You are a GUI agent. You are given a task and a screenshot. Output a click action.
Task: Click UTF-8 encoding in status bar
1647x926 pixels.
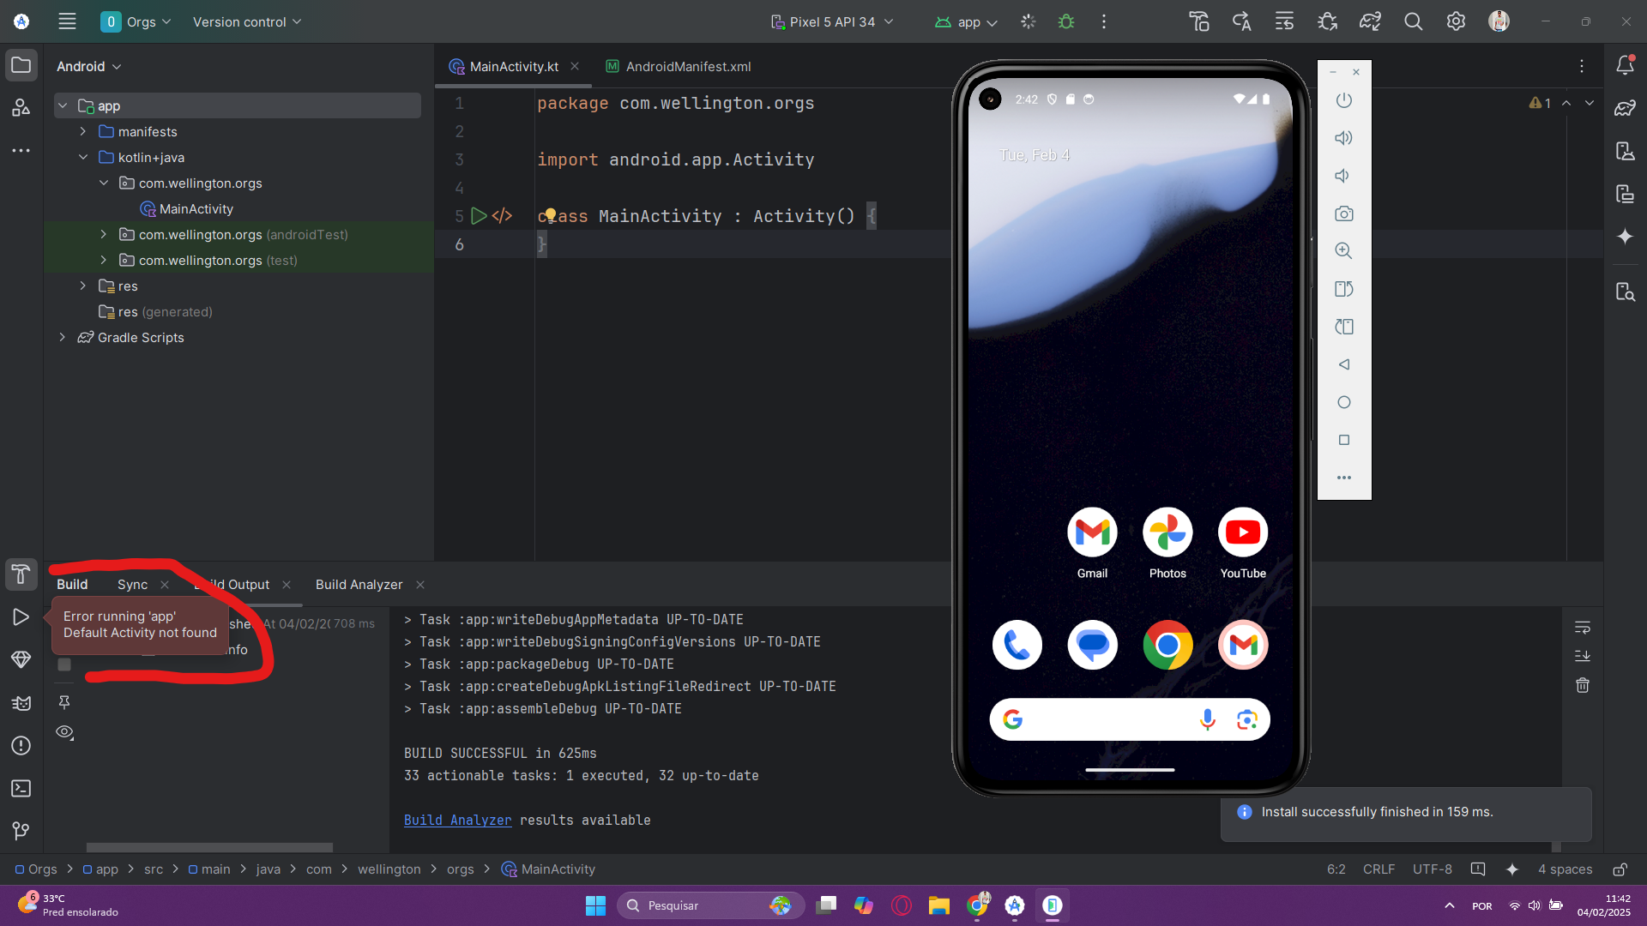point(1432,869)
